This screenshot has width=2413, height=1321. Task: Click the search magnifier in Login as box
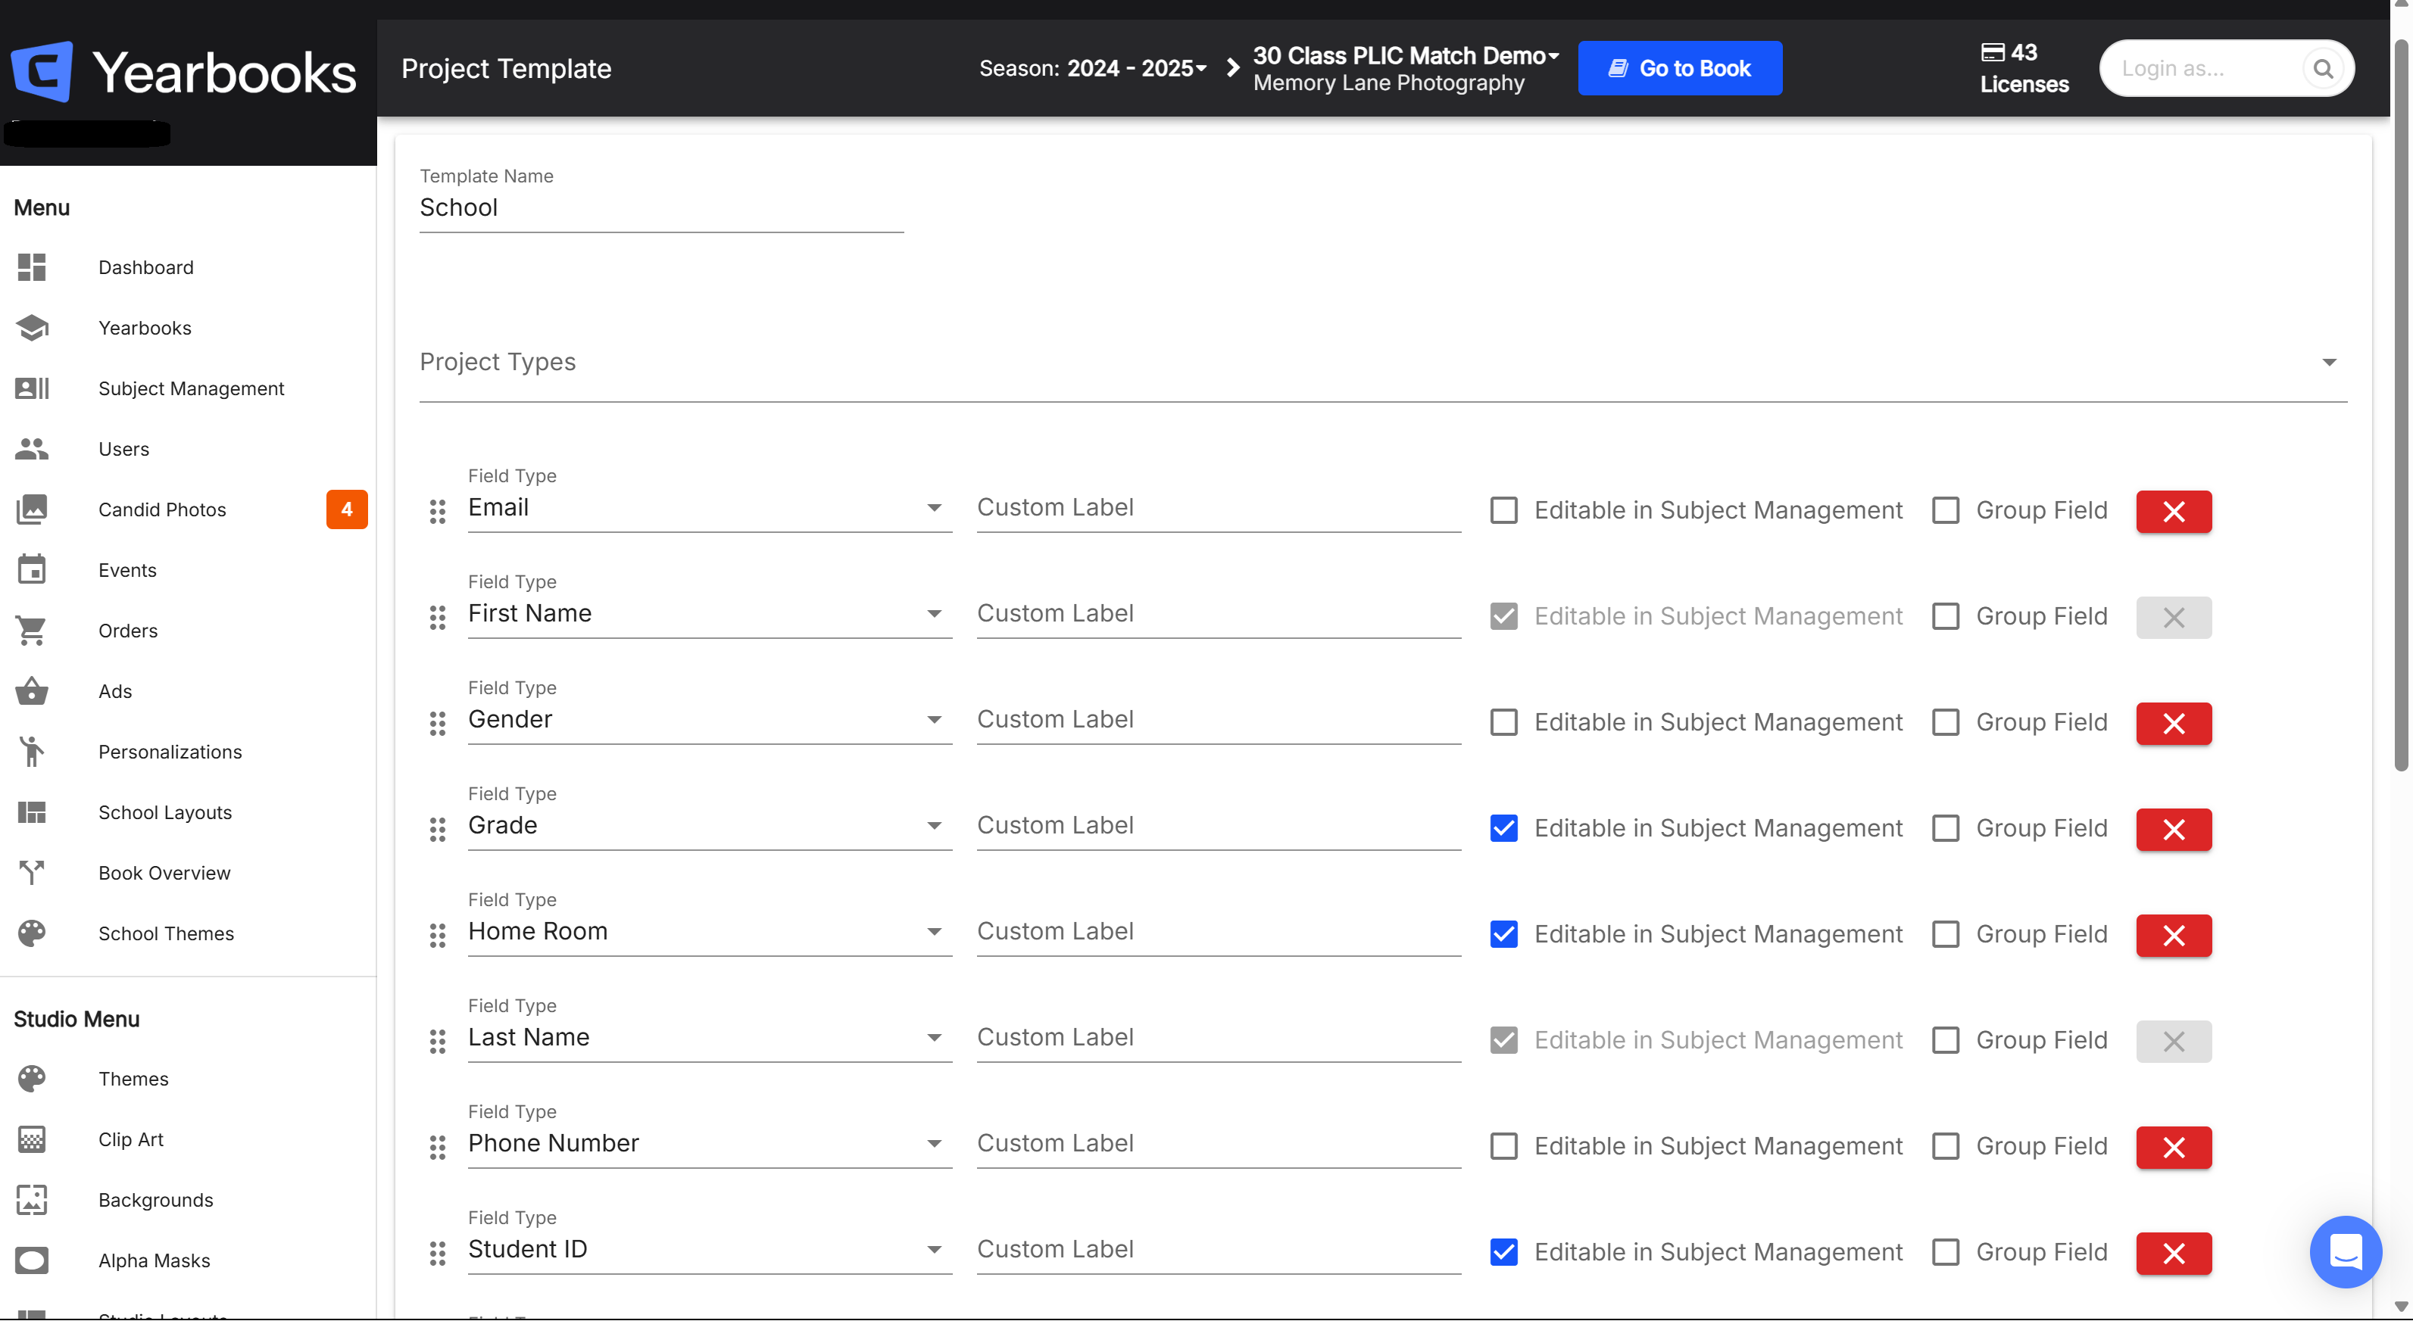point(2322,68)
